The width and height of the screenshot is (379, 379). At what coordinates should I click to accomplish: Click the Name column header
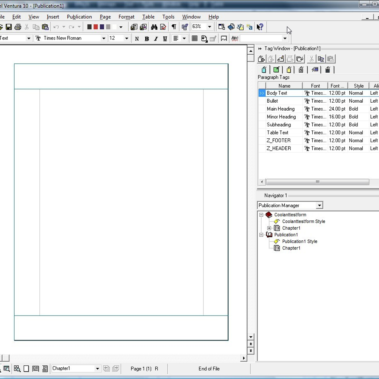tap(284, 86)
